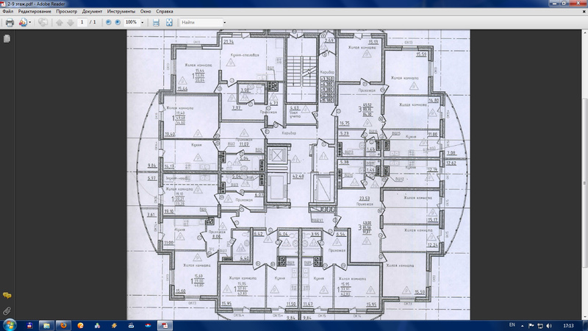This screenshot has width=588, height=331.
Task: Click the 100% zoom value field
Action: pos(132,23)
